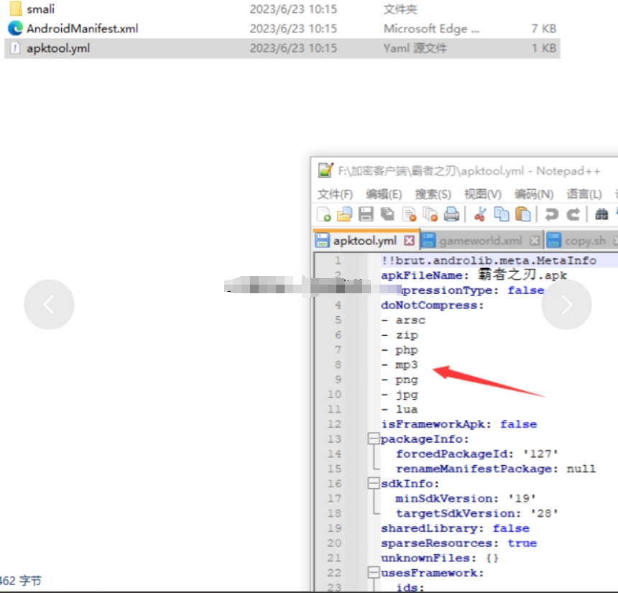Click the Open file folder icon
Screen dimensions: 618x593
pos(344,214)
